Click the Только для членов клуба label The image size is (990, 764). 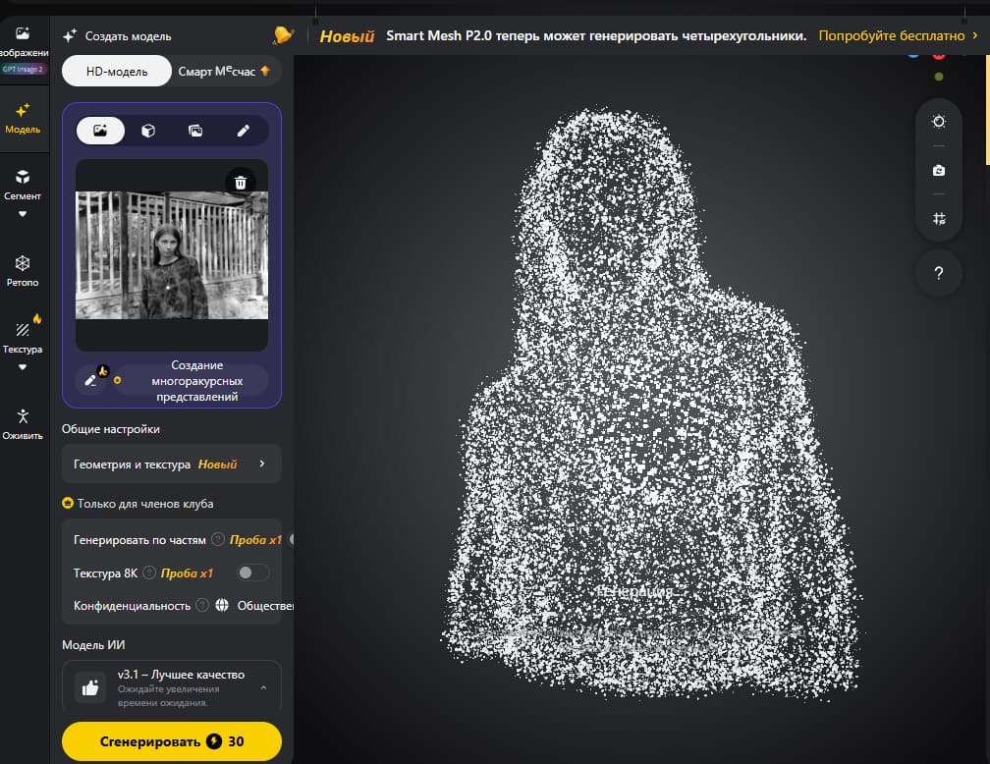[x=145, y=503]
